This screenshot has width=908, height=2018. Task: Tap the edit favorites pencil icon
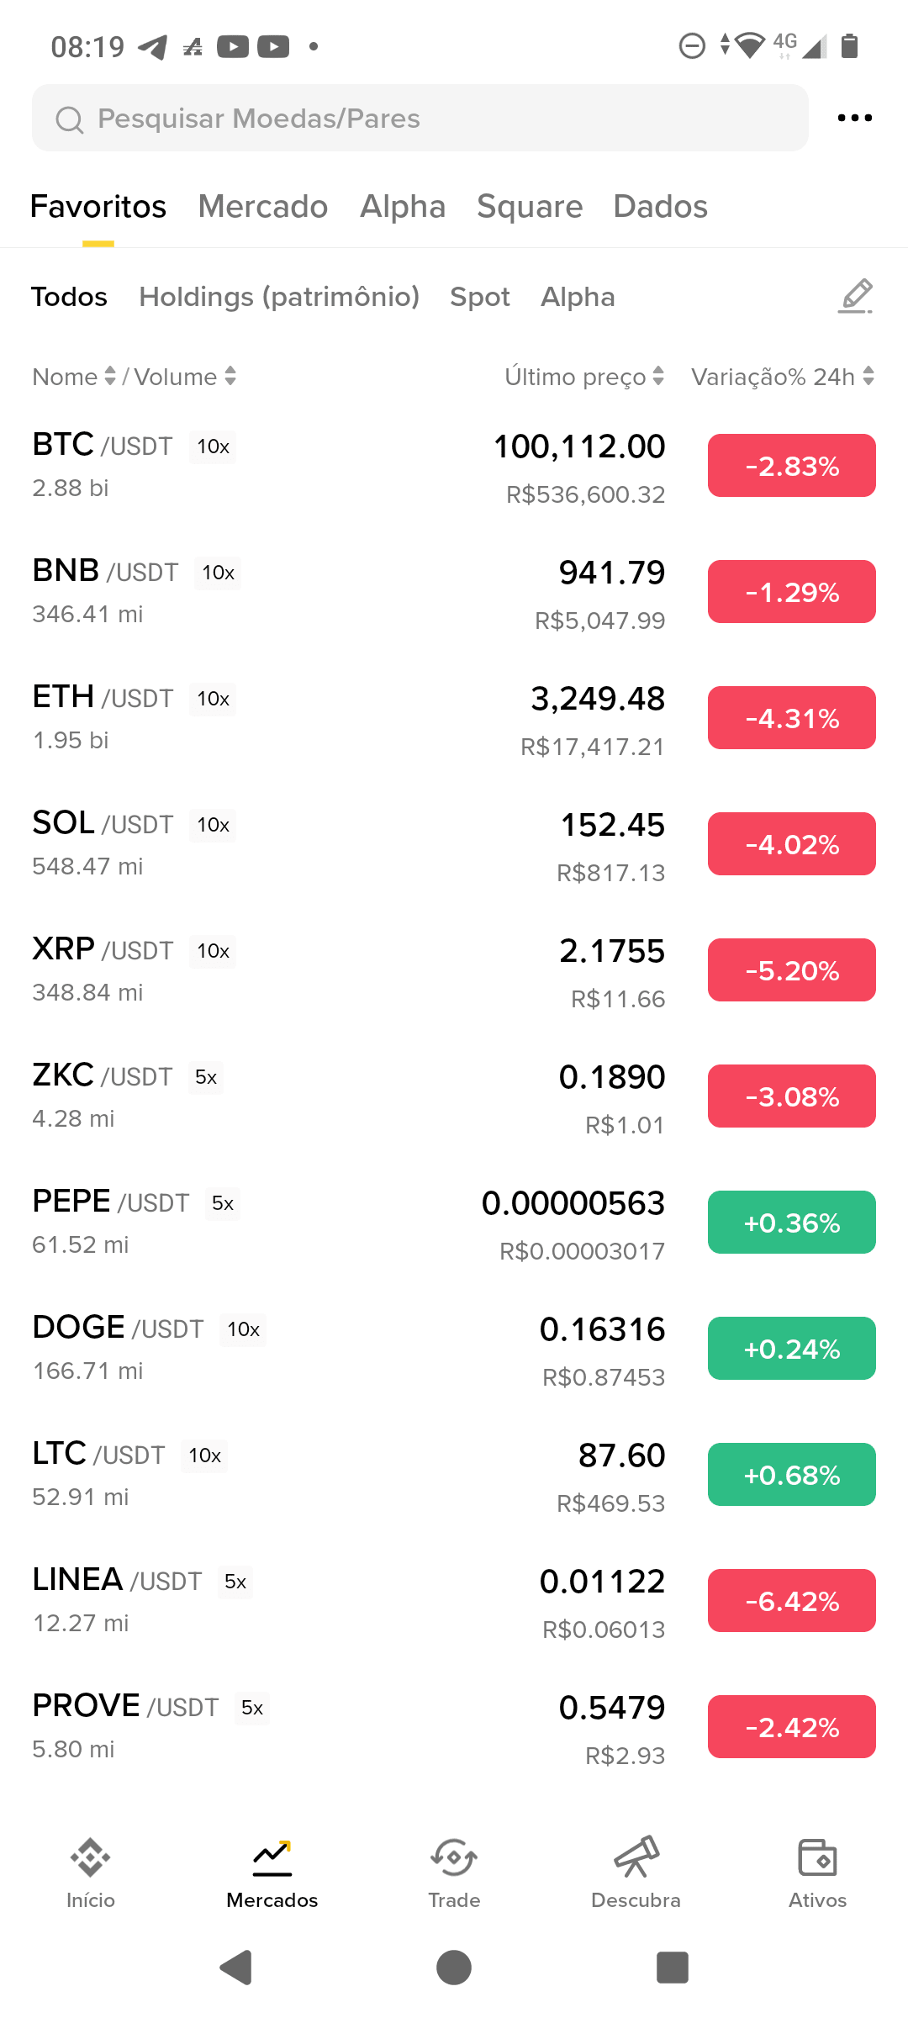click(x=856, y=297)
